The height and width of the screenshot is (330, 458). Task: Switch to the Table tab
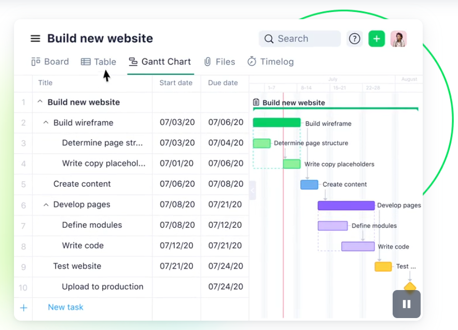pos(99,62)
